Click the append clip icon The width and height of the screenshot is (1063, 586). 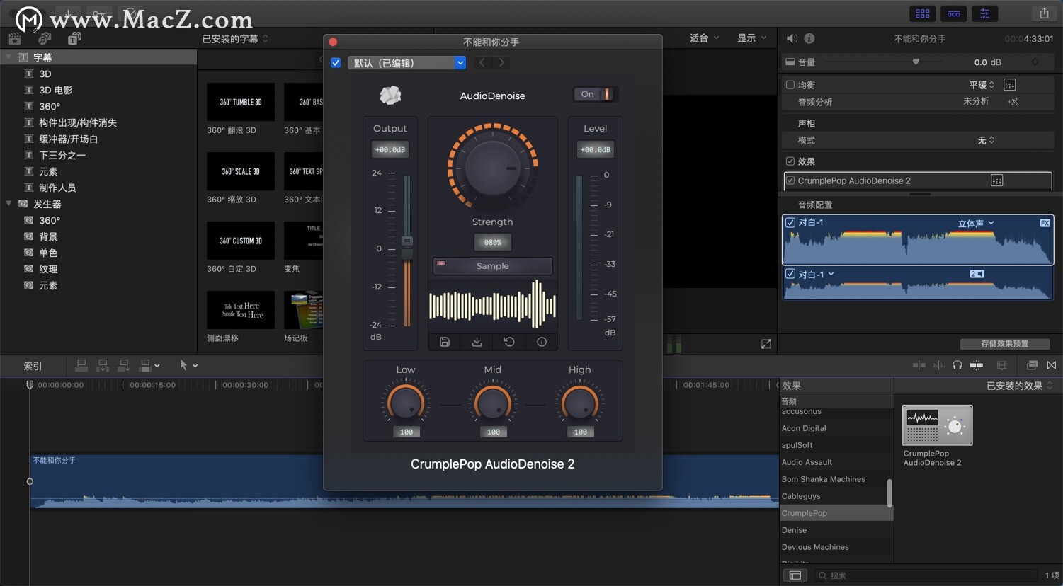coord(124,365)
